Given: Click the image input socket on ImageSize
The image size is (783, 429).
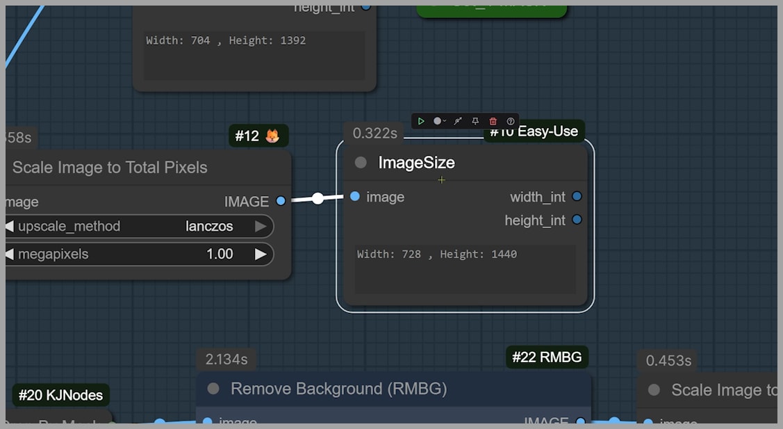Looking at the screenshot, I should click(355, 197).
